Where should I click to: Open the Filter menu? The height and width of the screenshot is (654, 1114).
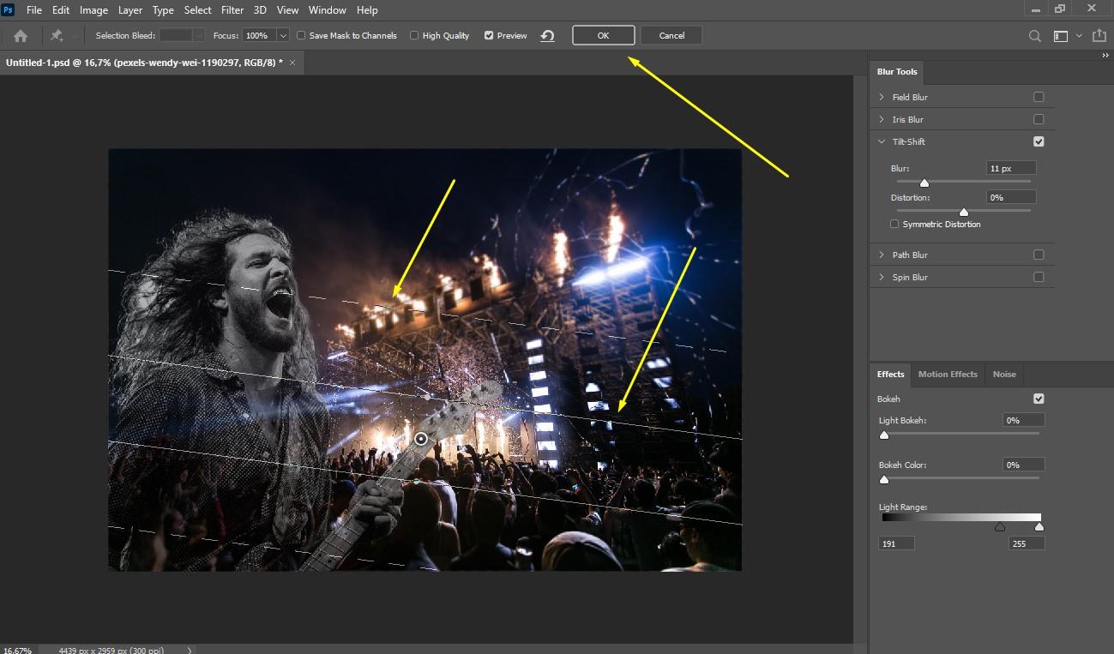232,10
